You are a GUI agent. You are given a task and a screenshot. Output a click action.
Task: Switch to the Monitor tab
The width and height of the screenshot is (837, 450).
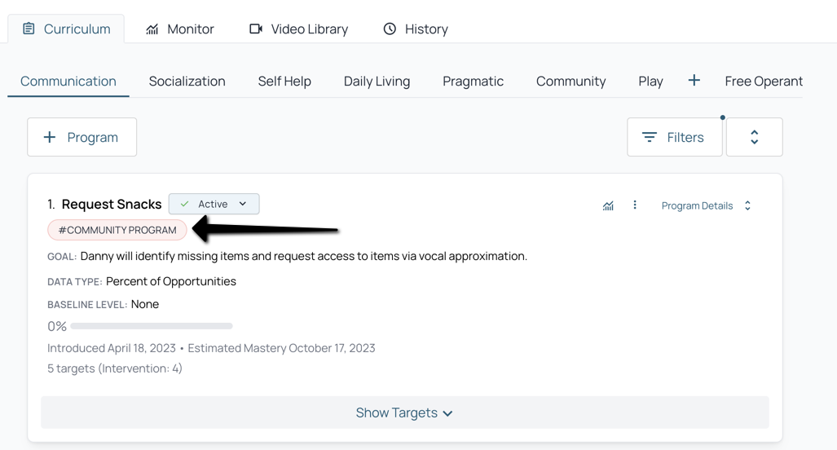pos(180,29)
